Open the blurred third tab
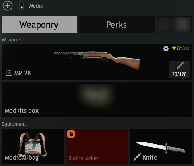This screenshot has width=194, height=166. click(174, 25)
